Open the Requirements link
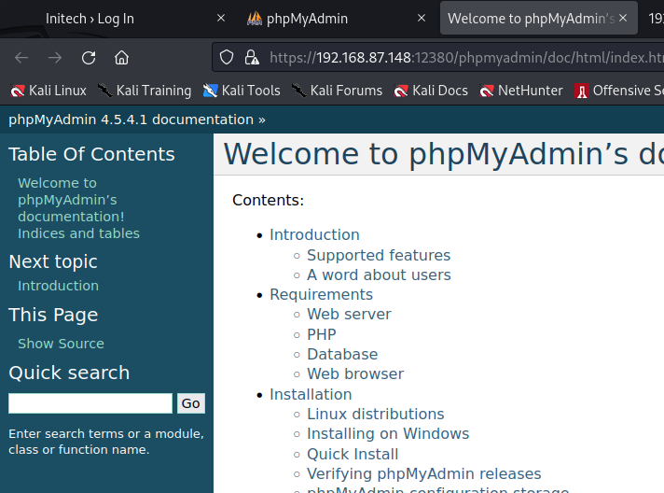Viewport: 664px width, 493px height. (321, 295)
